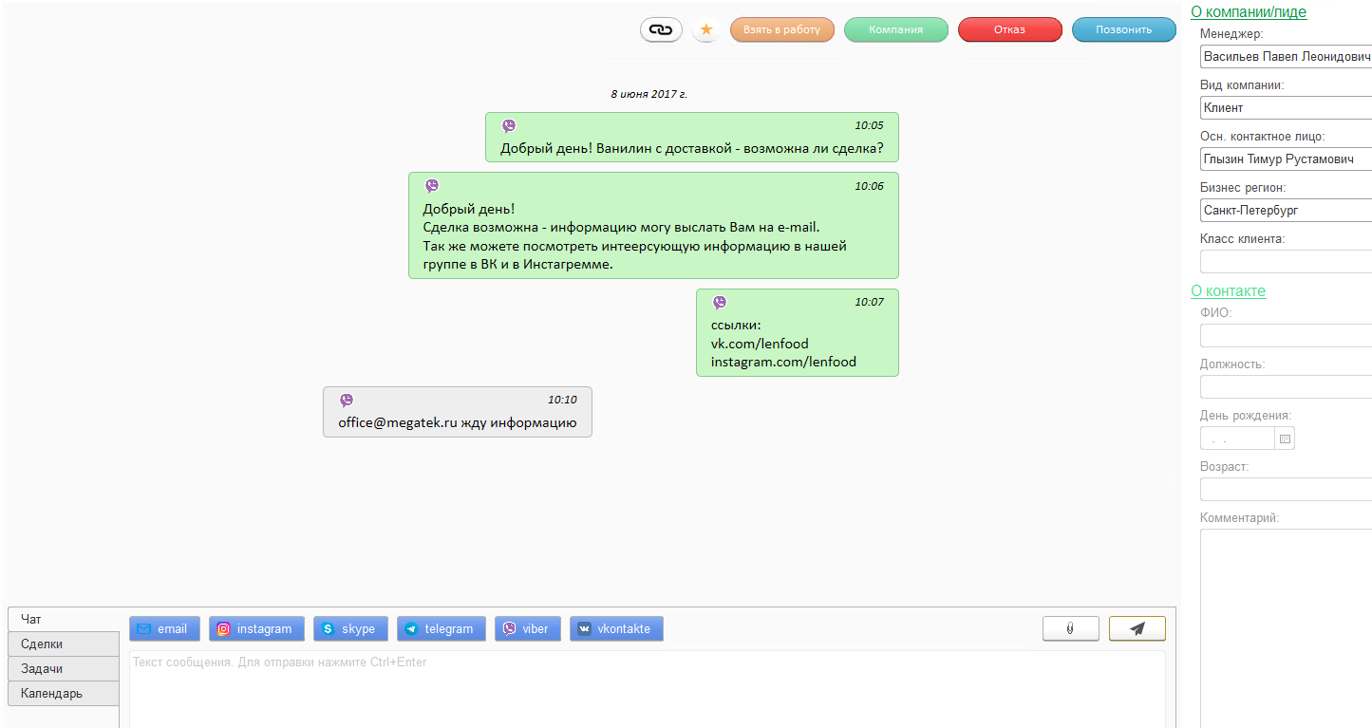Open the Календарь tab
Viewport: 1372px width, 728px height.
[x=63, y=693]
